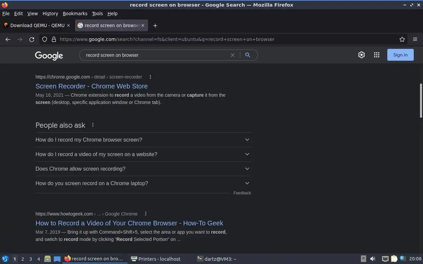The width and height of the screenshot is (423, 264).
Task: Show site security padlock info
Action: (x=54, y=39)
